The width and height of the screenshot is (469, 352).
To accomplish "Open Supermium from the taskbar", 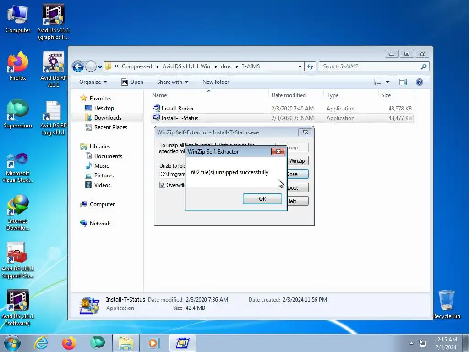I will pyautogui.click(x=98, y=343).
